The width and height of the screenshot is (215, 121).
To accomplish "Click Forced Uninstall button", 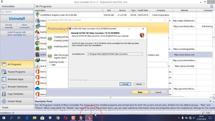I will coord(8,26).
